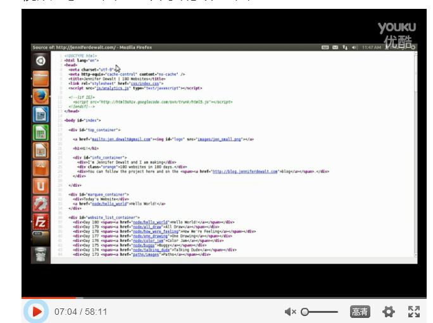Click the Ubuntu Dash home icon in video
433x323 pixels.
coord(41,61)
